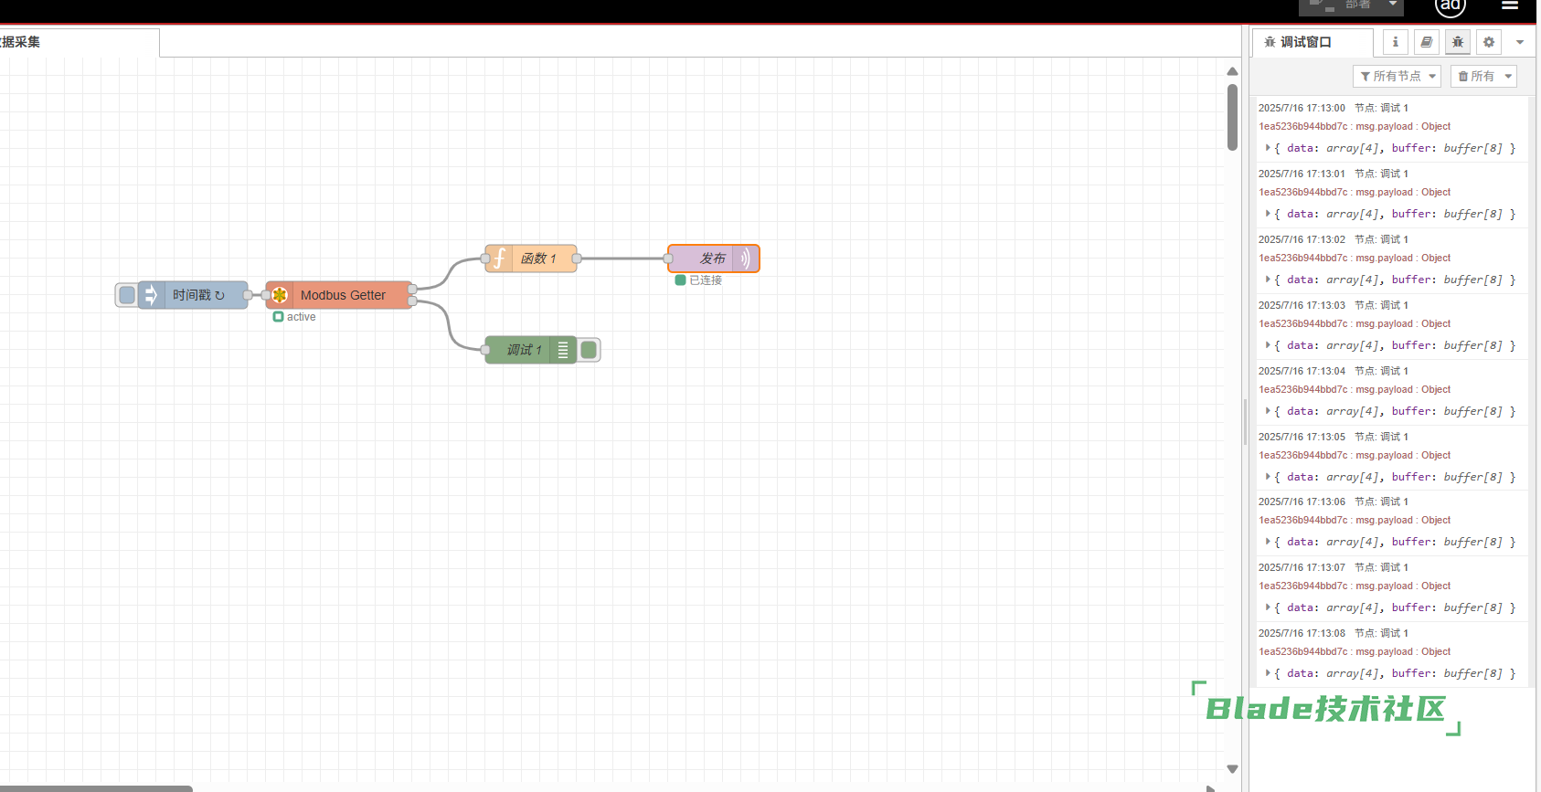Select the debug bug icon tab
This screenshot has width=1541, height=792.
point(1458,42)
